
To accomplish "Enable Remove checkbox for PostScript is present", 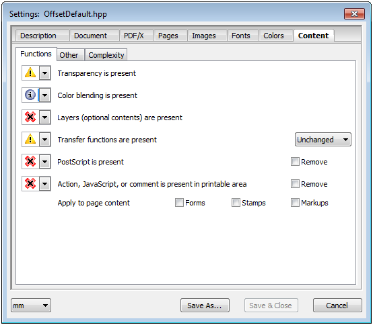I will click(295, 162).
